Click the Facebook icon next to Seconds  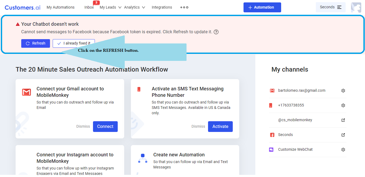tap(272, 135)
